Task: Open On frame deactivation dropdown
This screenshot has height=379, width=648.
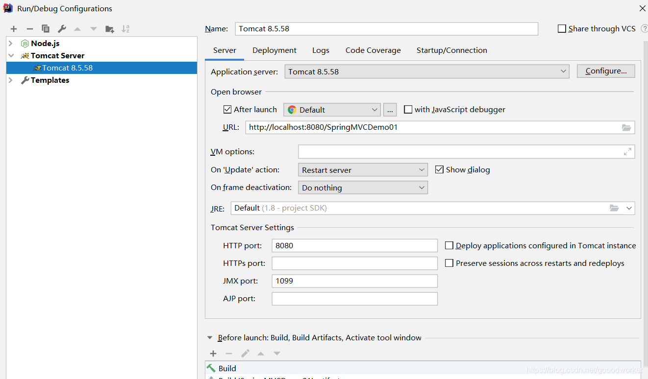Action: pos(363,188)
